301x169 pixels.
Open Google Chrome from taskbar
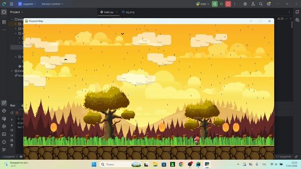181,164
